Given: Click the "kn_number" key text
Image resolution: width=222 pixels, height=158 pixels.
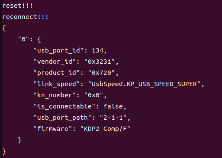Looking at the screenshot, I should pos(55,95).
